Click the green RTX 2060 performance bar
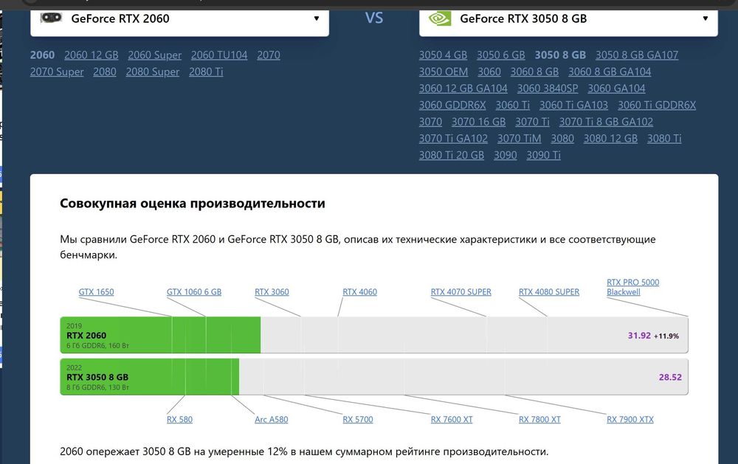The height and width of the screenshot is (464, 738). pyautogui.click(x=160, y=336)
